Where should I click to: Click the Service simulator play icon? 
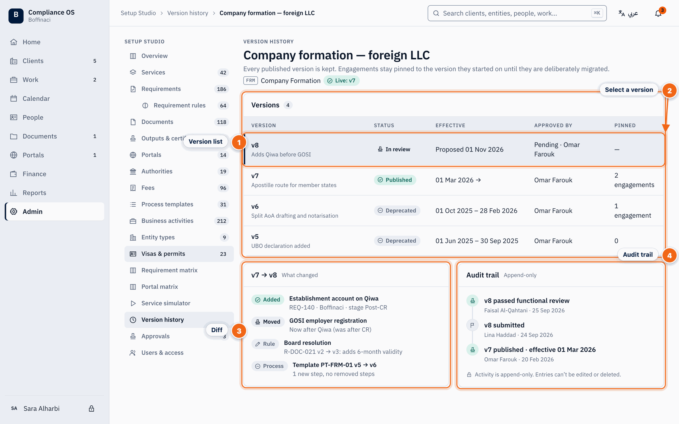[x=133, y=303]
